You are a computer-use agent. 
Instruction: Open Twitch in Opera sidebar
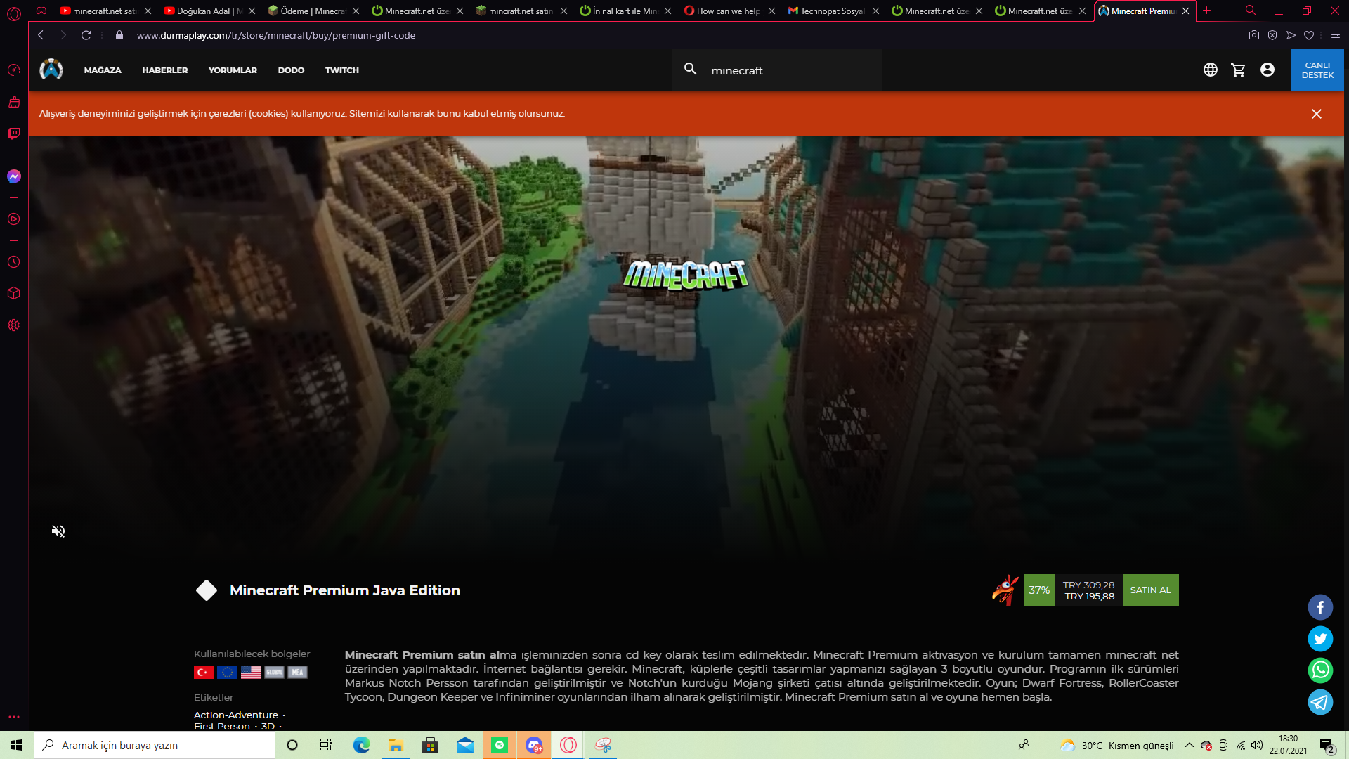(x=14, y=133)
